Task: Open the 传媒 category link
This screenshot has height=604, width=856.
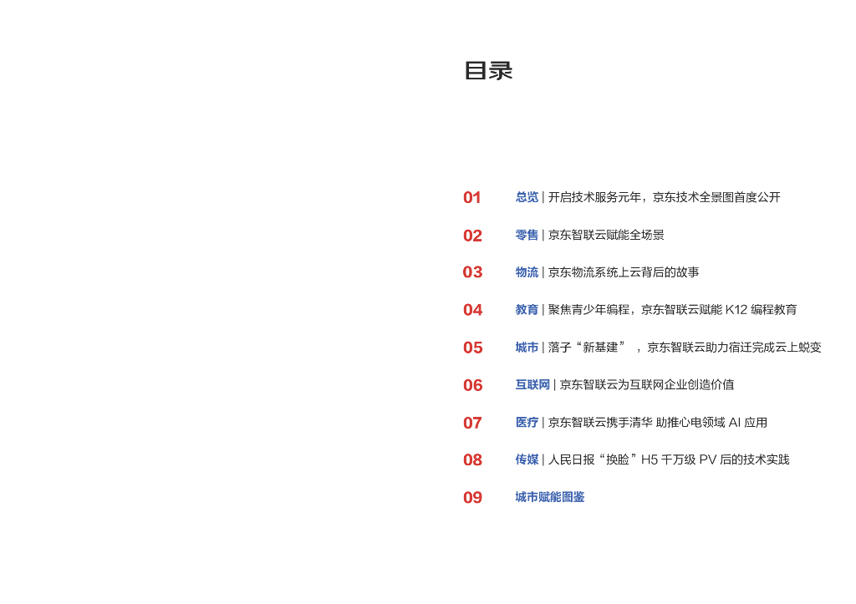Action: tap(527, 459)
